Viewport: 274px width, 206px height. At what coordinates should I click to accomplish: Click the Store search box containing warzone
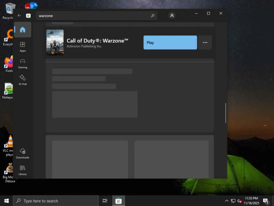pyautogui.click(x=96, y=16)
